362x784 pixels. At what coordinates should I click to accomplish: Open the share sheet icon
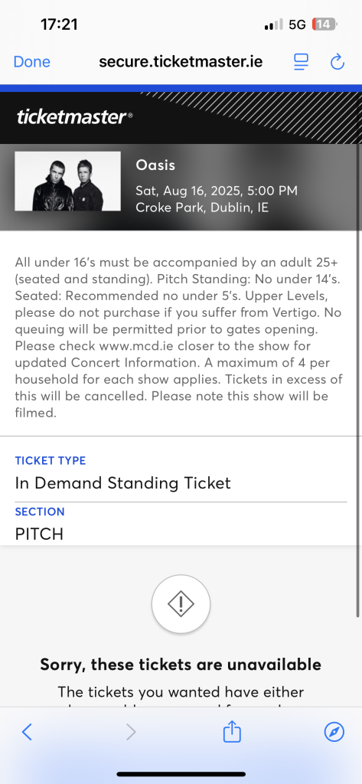coord(231,731)
